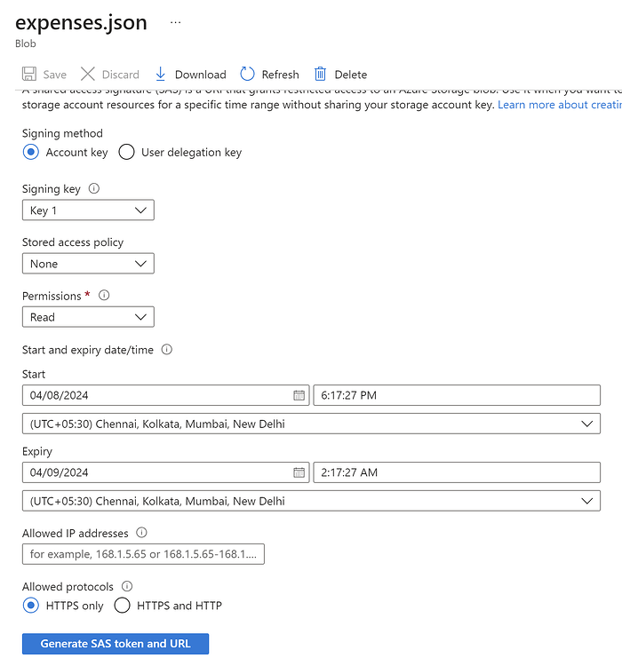
Task: Click the Expiry time field 2:17:27 AM
Action: coord(457,472)
